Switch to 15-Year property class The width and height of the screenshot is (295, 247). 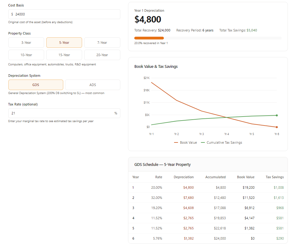pos(64,55)
